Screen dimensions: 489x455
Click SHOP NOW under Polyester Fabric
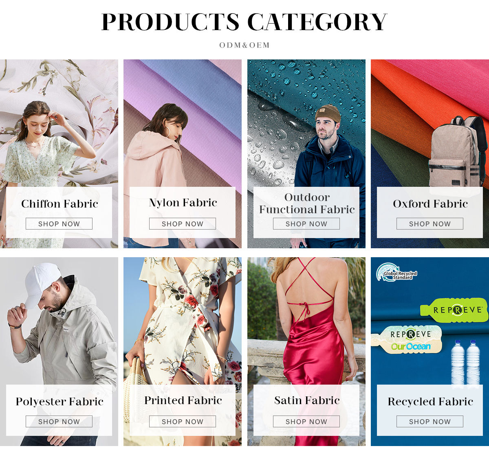click(x=59, y=422)
